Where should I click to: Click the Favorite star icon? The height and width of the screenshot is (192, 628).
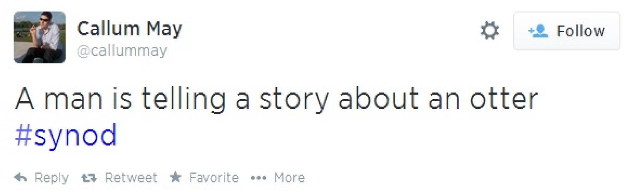click(x=175, y=177)
